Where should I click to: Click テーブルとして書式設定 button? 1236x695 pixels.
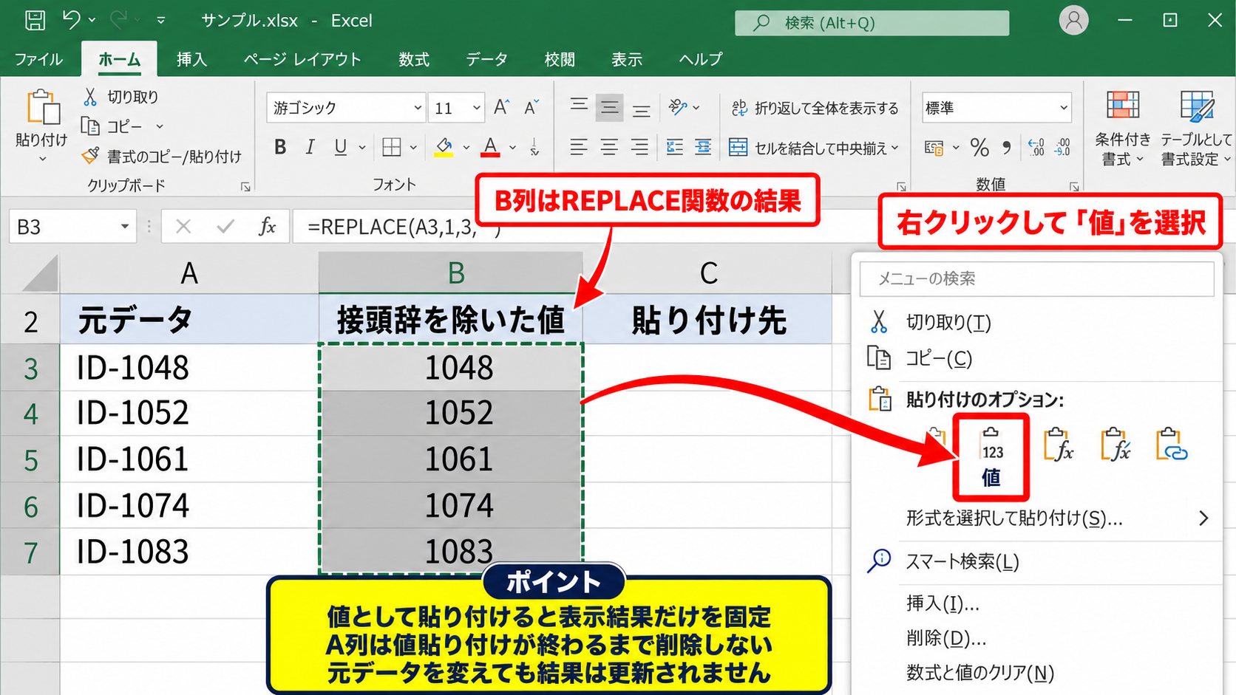click(1195, 129)
